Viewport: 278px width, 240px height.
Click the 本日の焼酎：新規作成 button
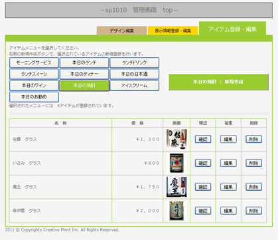click(x=218, y=82)
